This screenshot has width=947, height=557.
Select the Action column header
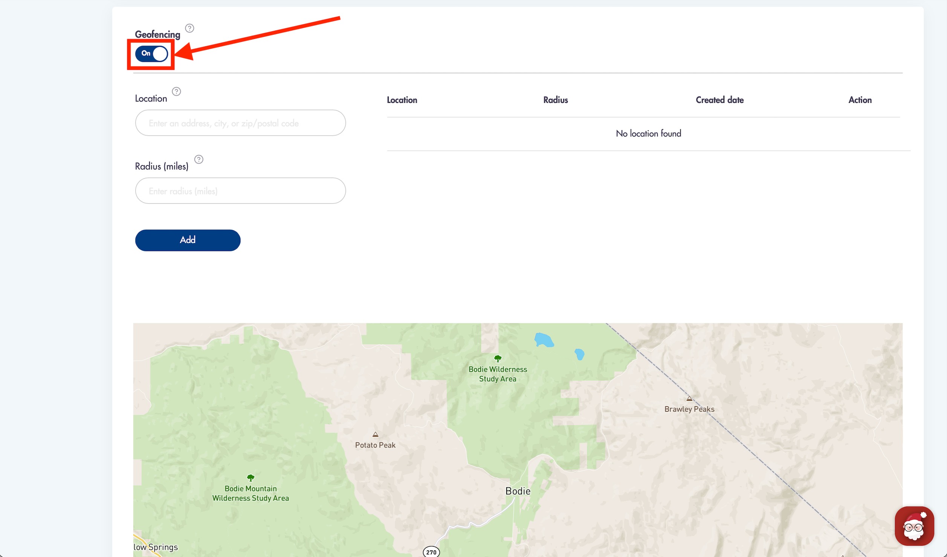click(860, 100)
